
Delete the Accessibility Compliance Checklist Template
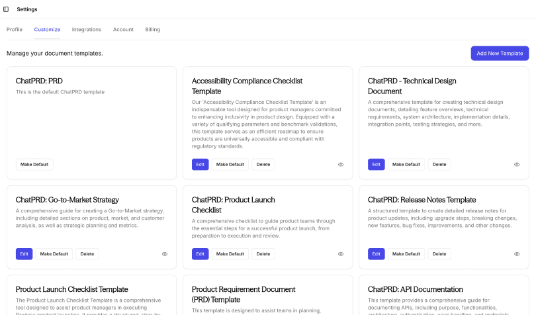pos(263,164)
